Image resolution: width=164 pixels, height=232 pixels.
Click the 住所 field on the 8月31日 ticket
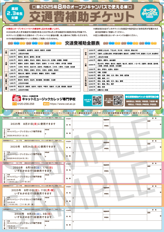117,133
